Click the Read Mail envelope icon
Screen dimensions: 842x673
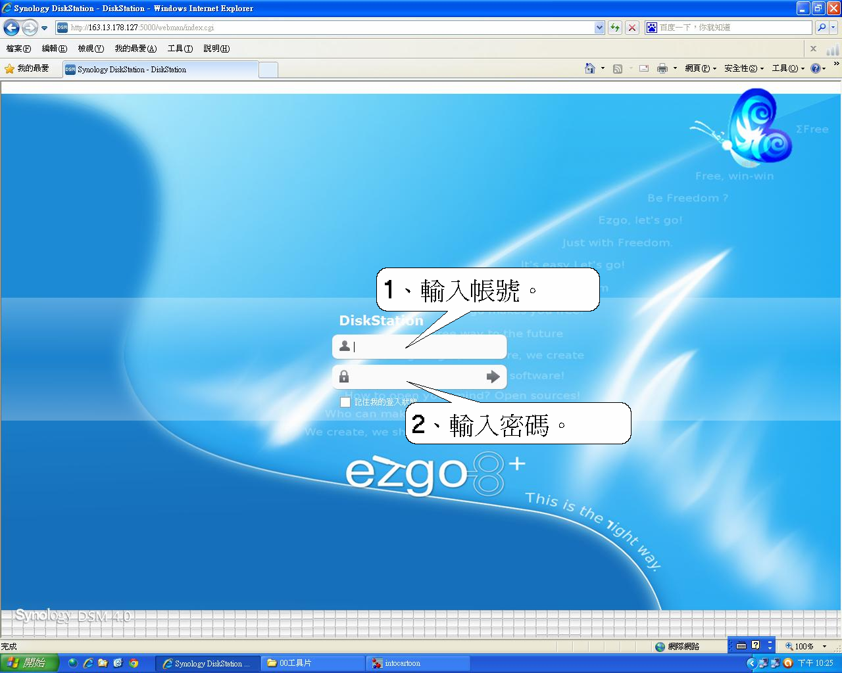(644, 68)
